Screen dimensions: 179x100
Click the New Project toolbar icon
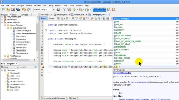point(8,10)
